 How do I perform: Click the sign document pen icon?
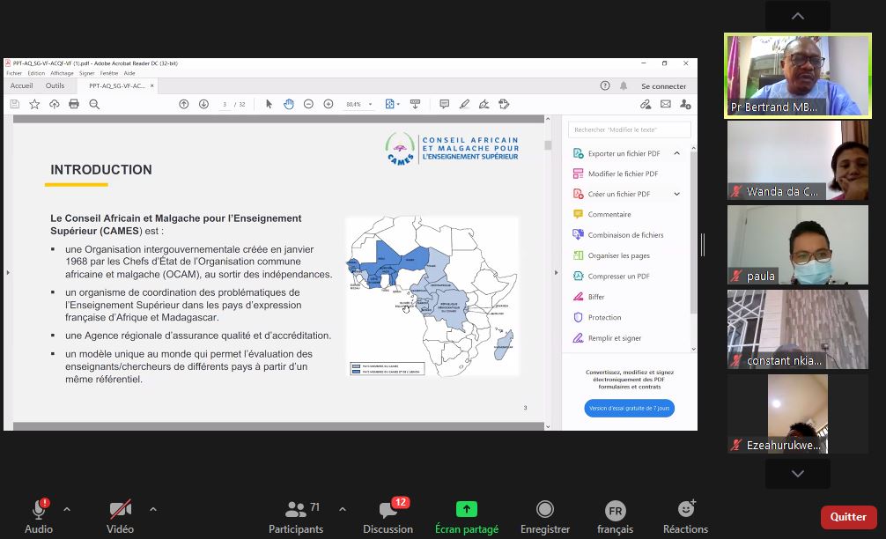click(x=484, y=104)
